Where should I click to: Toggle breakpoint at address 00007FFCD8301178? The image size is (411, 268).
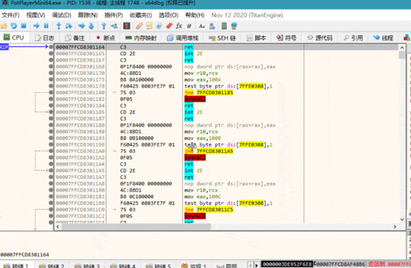(x=51, y=86)
